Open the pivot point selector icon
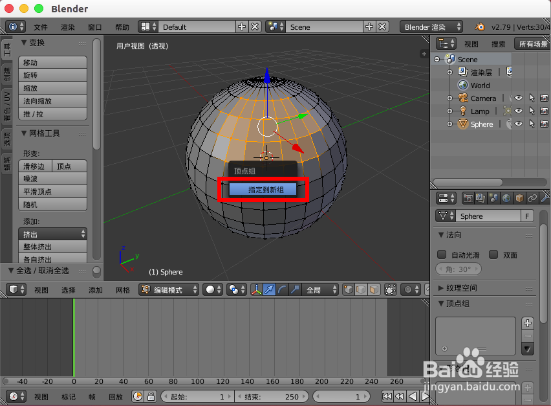 click(236, 289)
